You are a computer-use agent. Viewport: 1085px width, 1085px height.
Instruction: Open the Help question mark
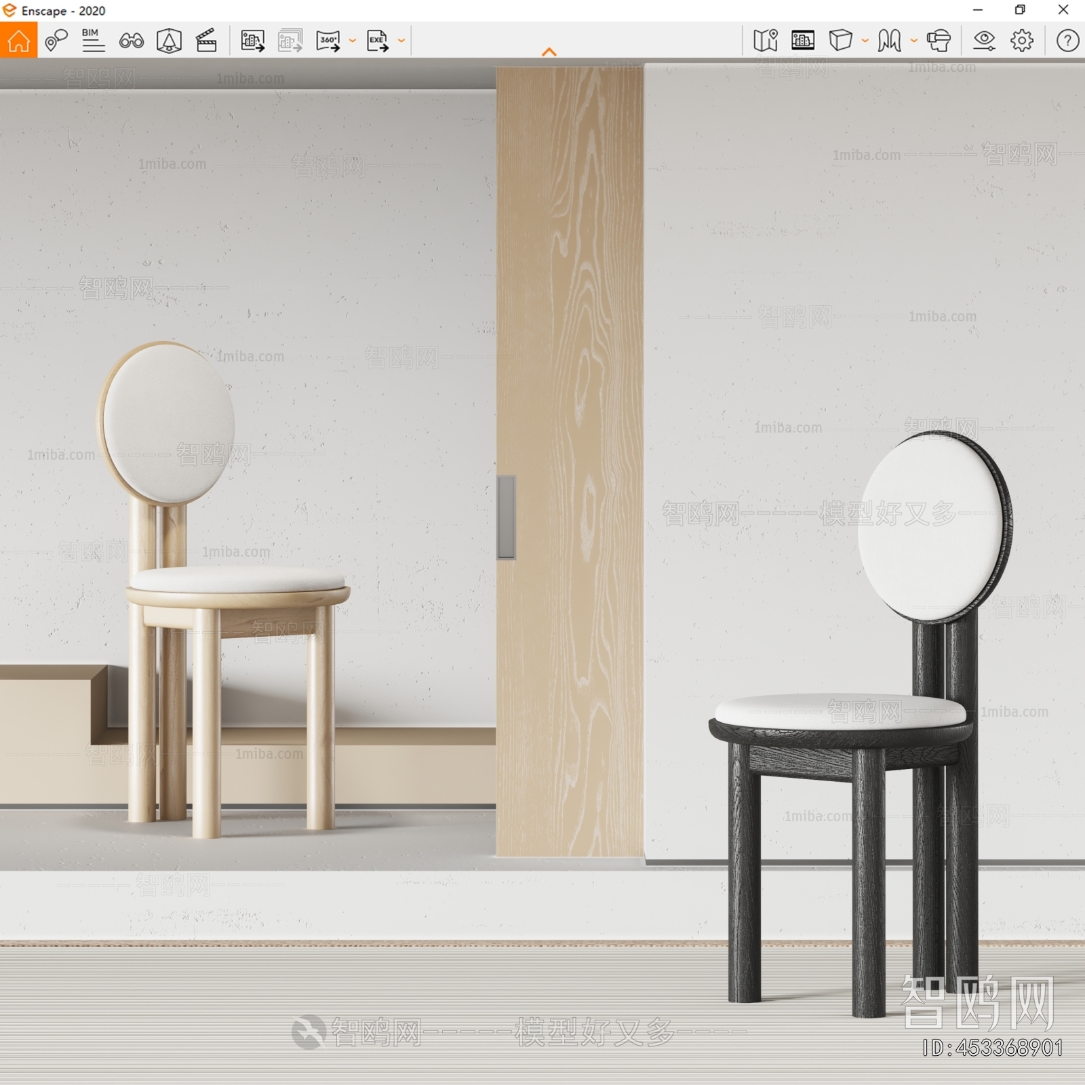pos(1067,41)
